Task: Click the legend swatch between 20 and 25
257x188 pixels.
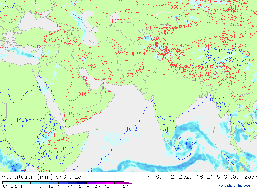Action: pyautogui.click(x=72, y=183)
